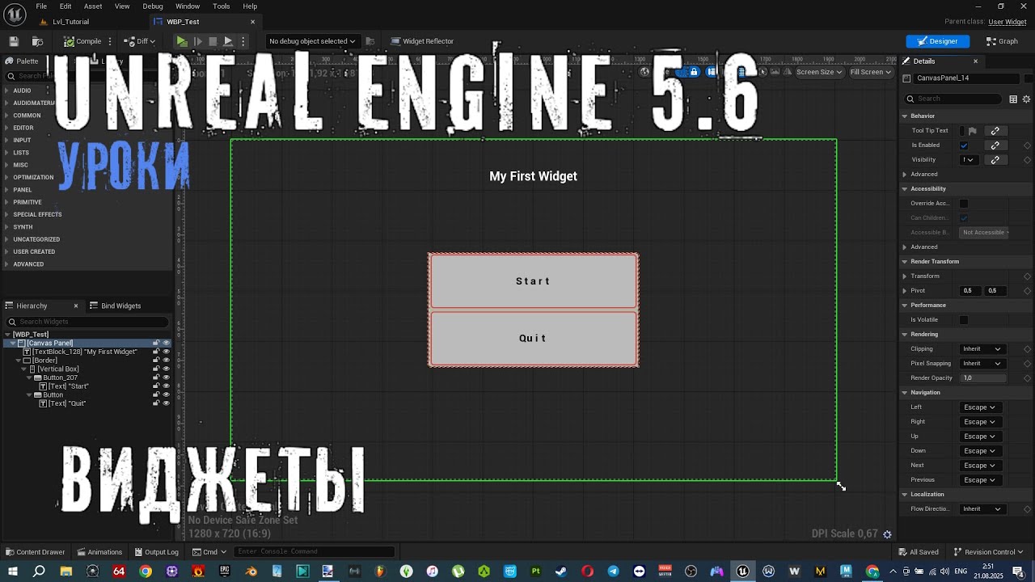
Task: Toggle lock icon for Vertical Box row
Action: tap(156, 369)
